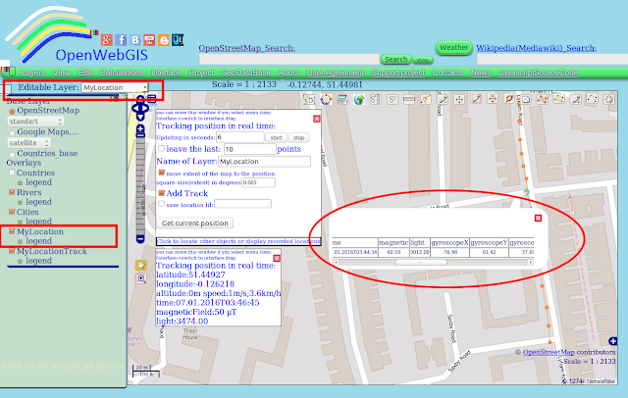The width and height of the screenshot is (628, 398).
Task: Select the yellow polygon draw tool
Action: click(558, 98)
